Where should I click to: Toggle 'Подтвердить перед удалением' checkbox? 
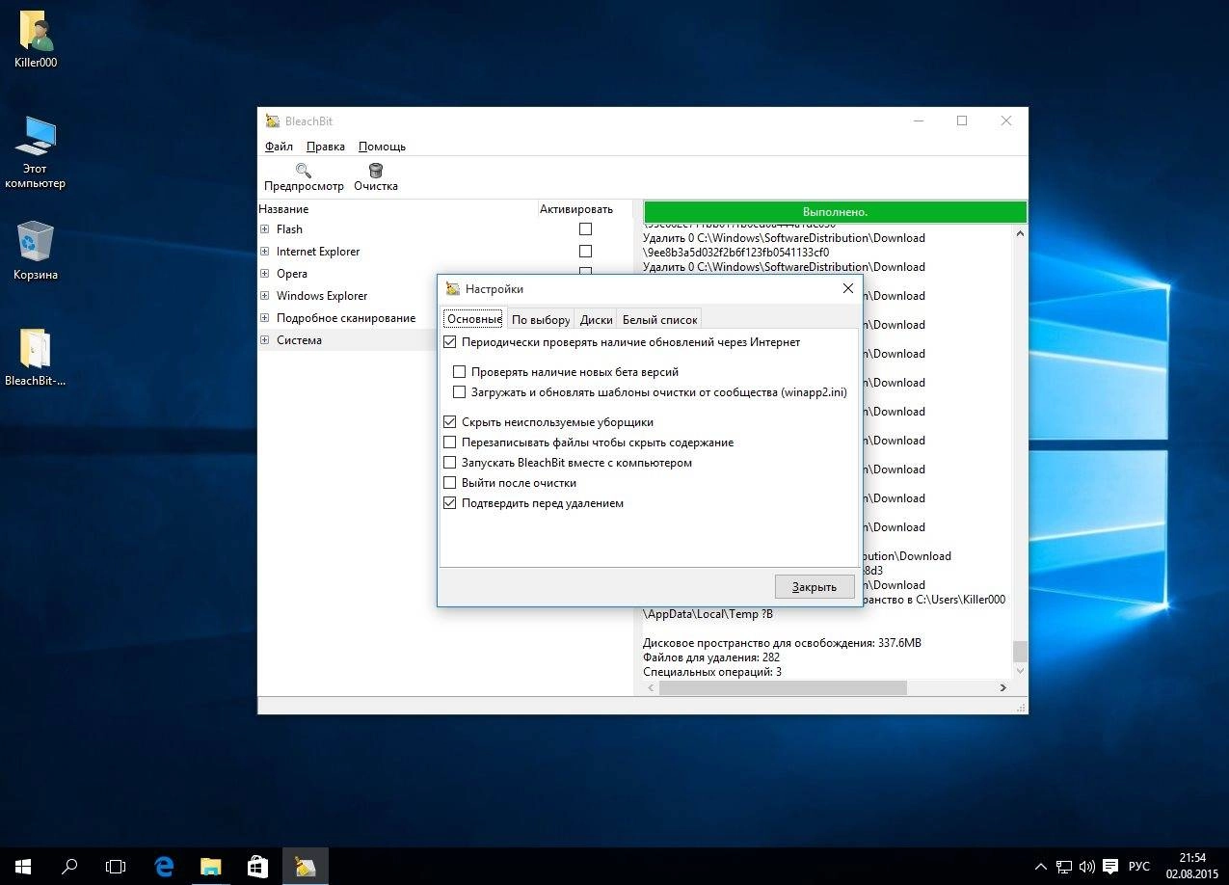[450, 503]
